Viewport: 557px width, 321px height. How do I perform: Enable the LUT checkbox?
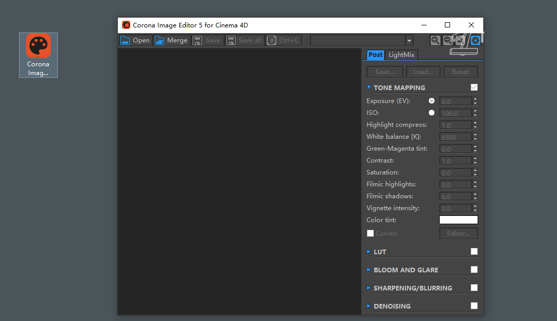(x=474, y=252)
